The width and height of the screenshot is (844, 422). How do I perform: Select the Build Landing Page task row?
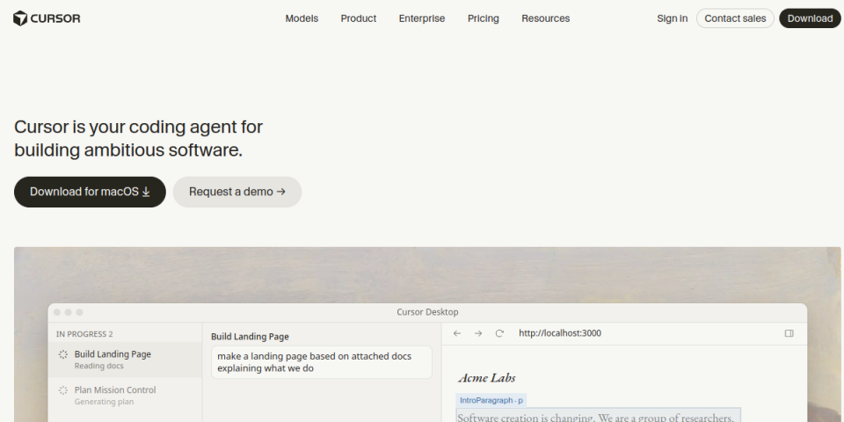point(125,360)
